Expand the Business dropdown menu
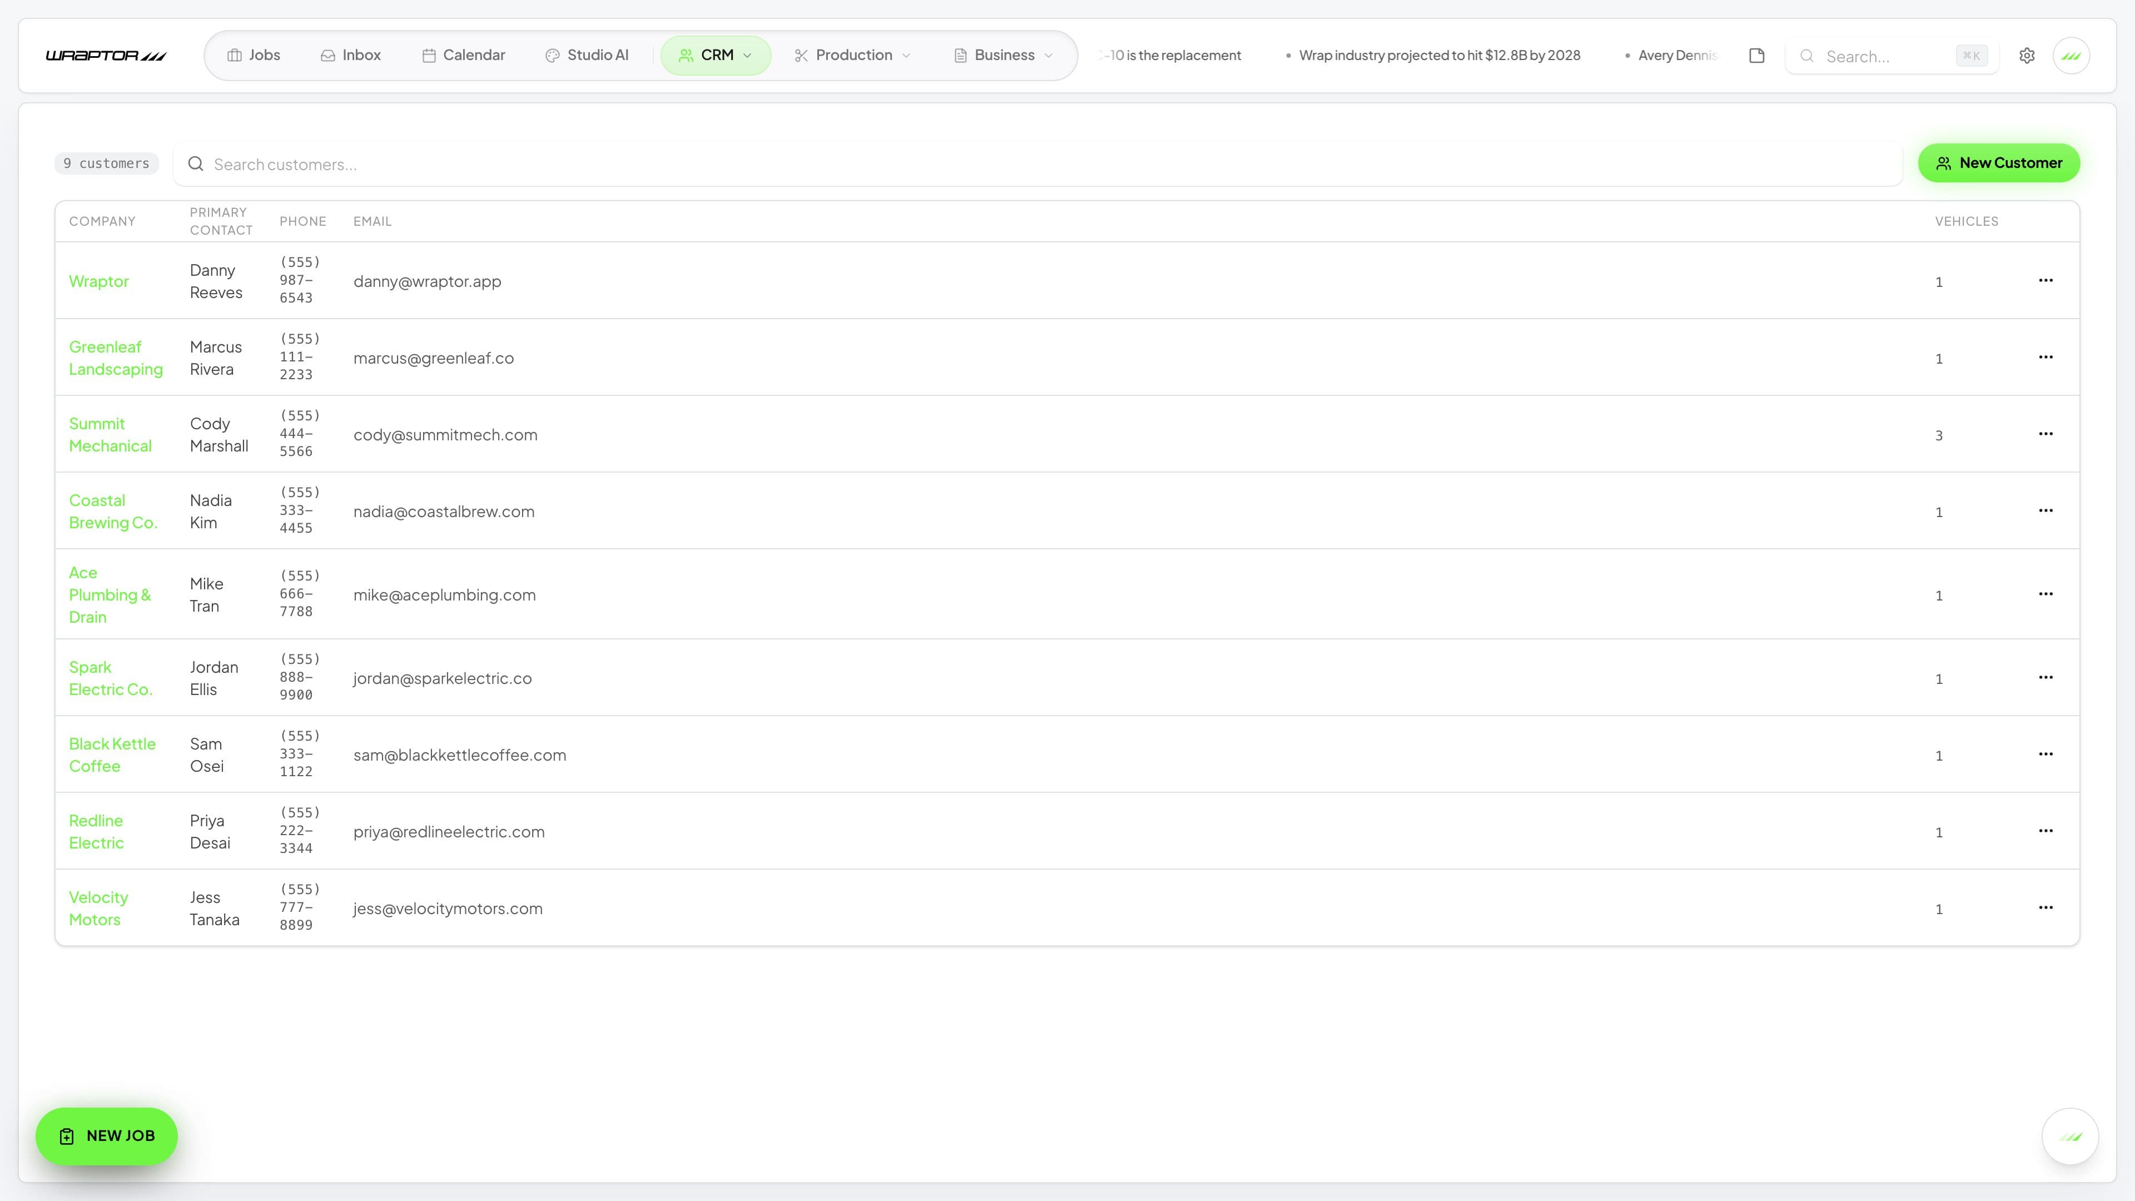The width and height of the screenshot is (2135, 1201). click(x=1004, y=56)
